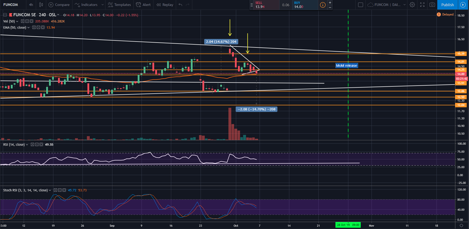Create a new Alert
Screen dimensions: 469x229
tap(143, 5)
